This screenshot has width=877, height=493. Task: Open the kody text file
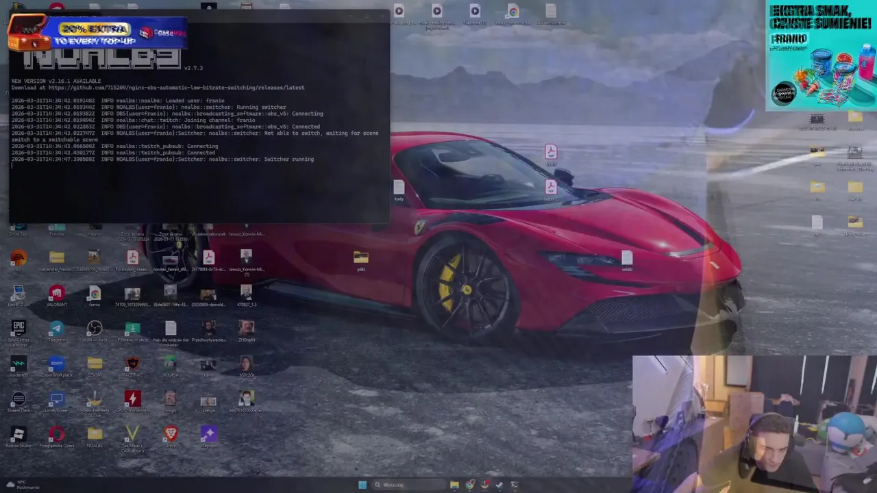click(x=399, y=190)
